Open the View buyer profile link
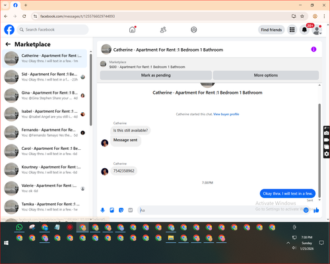Image resolution: width=330 pixels, height=264 pixels. pyautogui.click(x=226, y=114)
